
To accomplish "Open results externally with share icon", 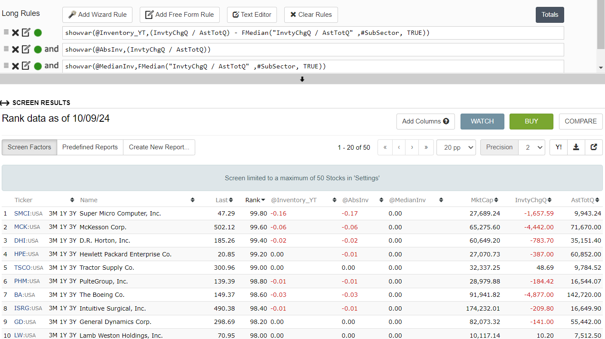I will pyautogui.click(x=594, y=147).
